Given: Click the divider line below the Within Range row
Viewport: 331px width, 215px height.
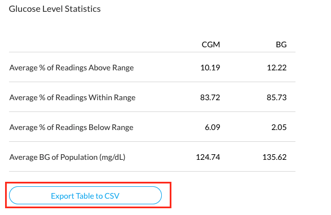Looking at the screenshot, I should pyautogui.click(x=152, y=111).
